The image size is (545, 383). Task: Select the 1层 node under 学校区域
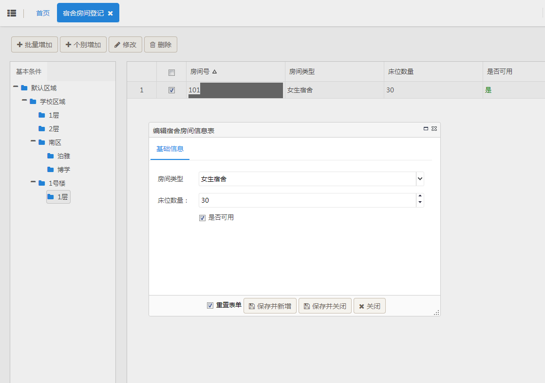tap(54, 115)
